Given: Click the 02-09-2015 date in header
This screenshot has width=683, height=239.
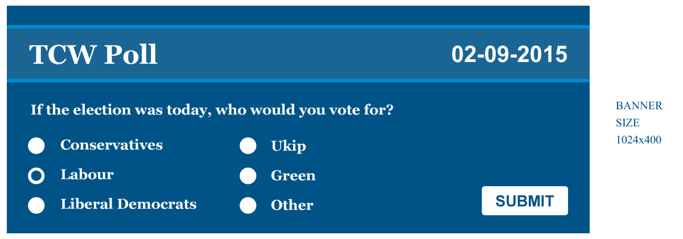Looking at the screenshot, I should click(x=509, y=55).
